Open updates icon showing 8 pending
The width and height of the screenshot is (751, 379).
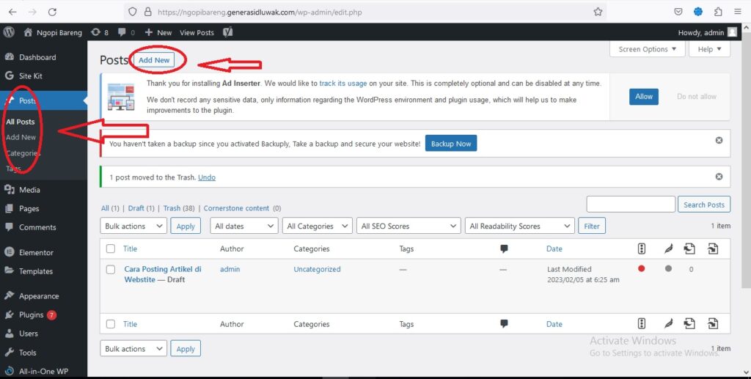[99, 32]
